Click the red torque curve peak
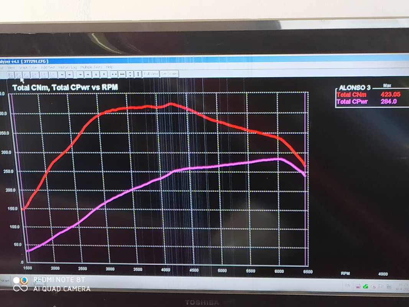 click(171, 104)
